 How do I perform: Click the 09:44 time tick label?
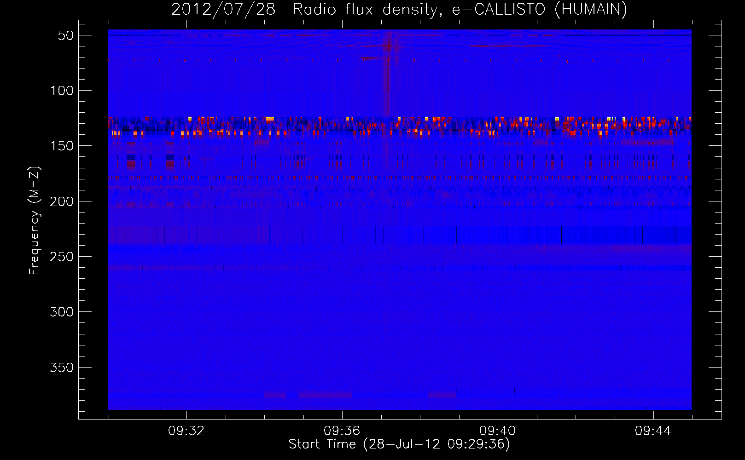[653, 431]
